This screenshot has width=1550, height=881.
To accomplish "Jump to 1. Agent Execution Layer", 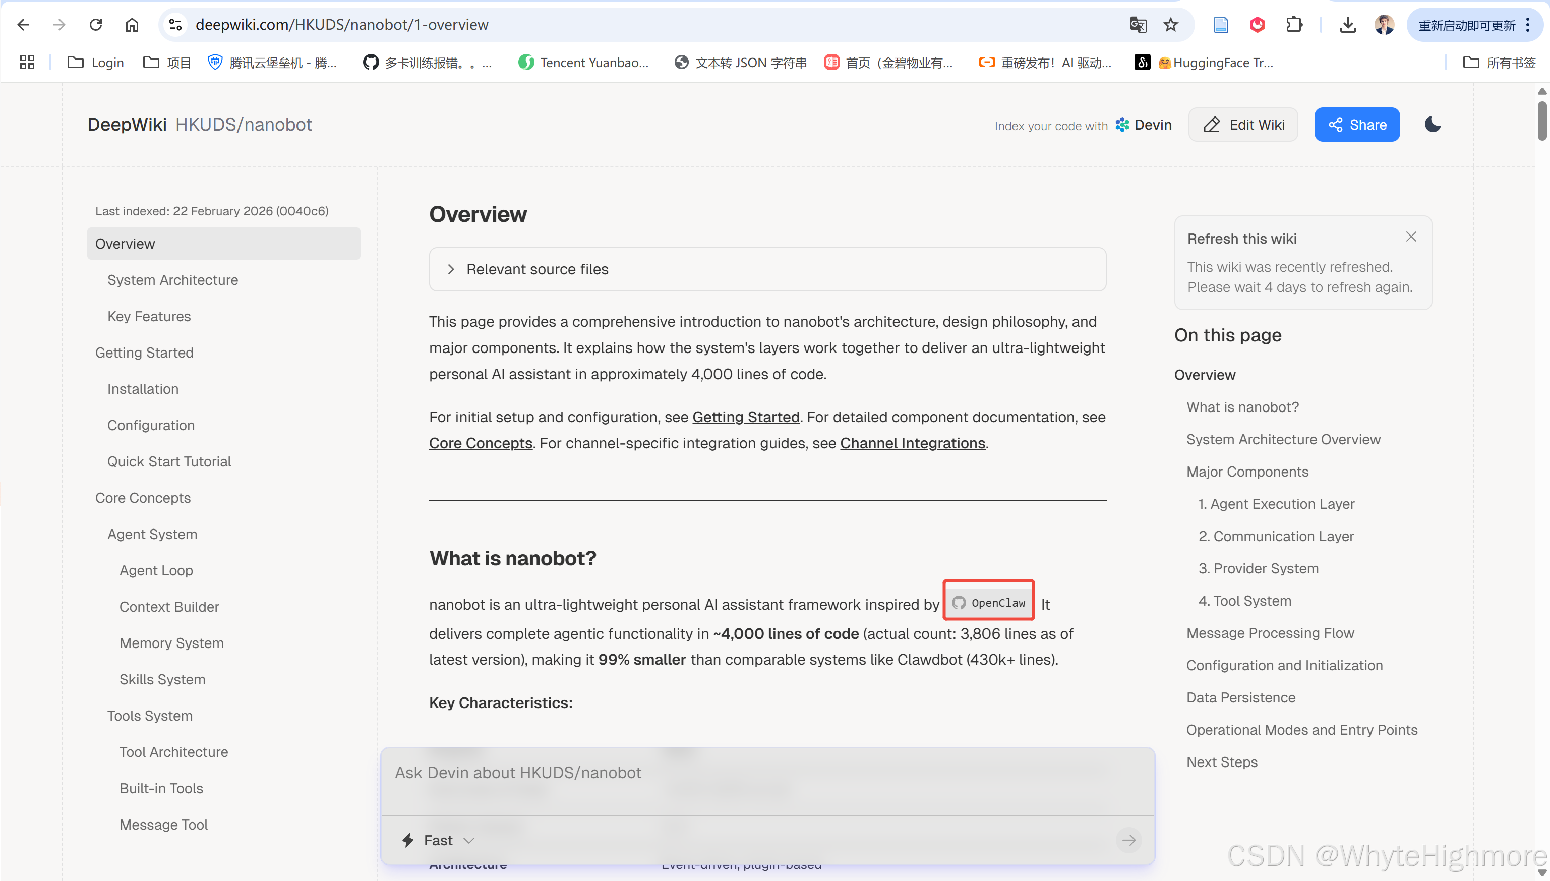I will coord(1277,504).
